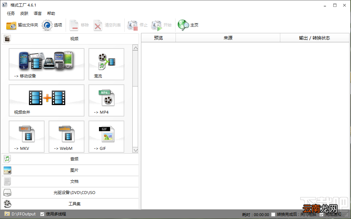Open the 输出文件夹 output folder icon

tap(11, 25)
